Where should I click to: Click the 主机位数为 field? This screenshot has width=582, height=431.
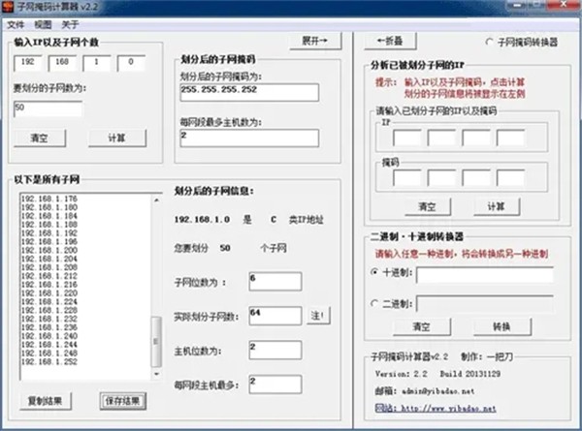point(275,351)
